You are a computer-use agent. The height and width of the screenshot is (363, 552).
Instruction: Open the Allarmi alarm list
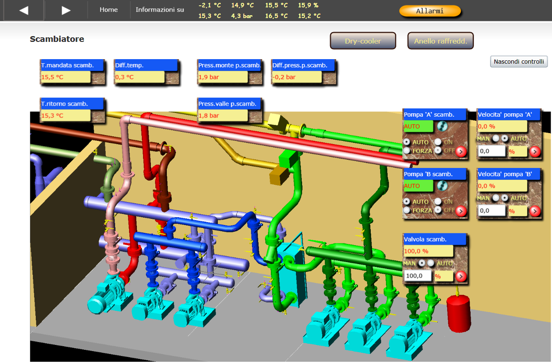430,11
